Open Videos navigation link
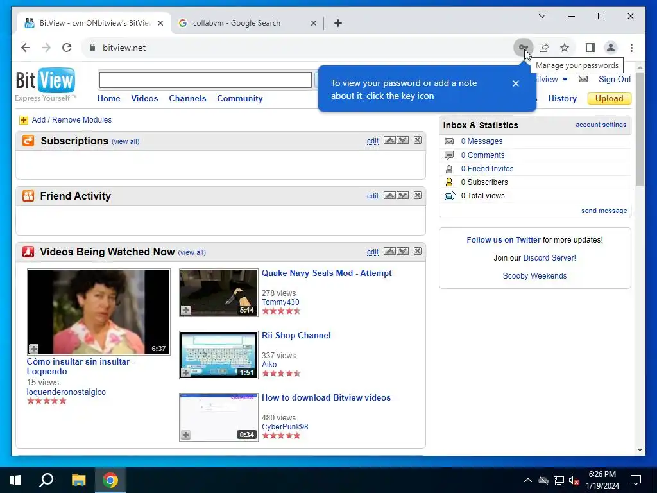 click(144, 98)
